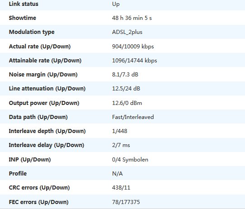Select the 1096/14744 kbps value
Viewport: 245px width, 209px height.
134,61
